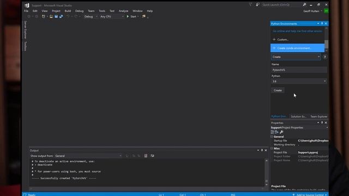Click the Save All toolbar icon
This screenshot has width=349, height=196.
[x=61, y=16]
